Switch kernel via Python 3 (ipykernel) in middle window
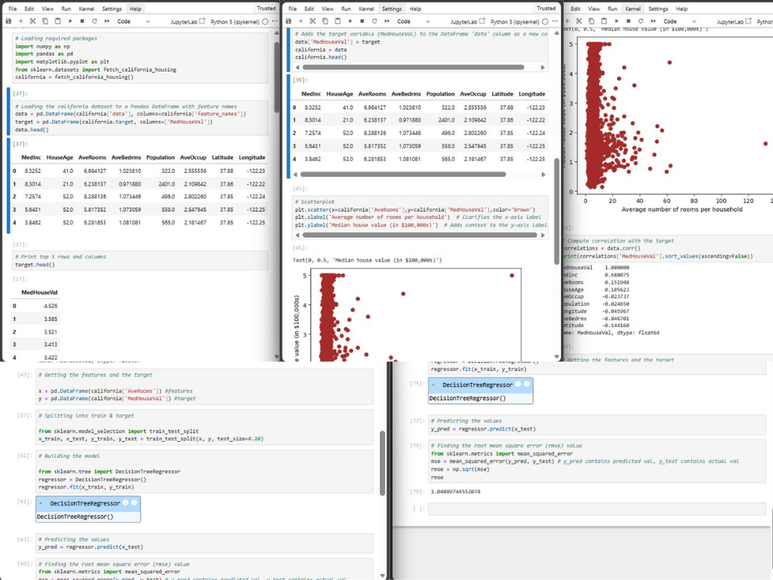 [x=515, y=22]
